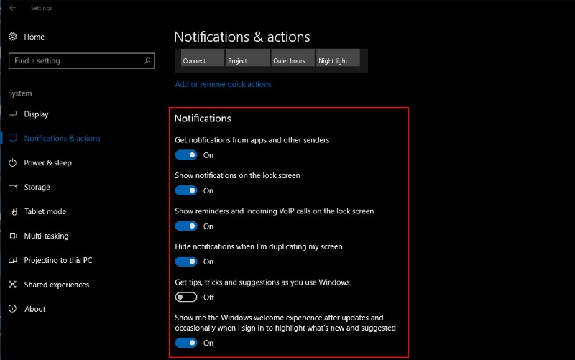Click the System category label
This screenshot has height=360, width=575.
[x=20, y=93]
